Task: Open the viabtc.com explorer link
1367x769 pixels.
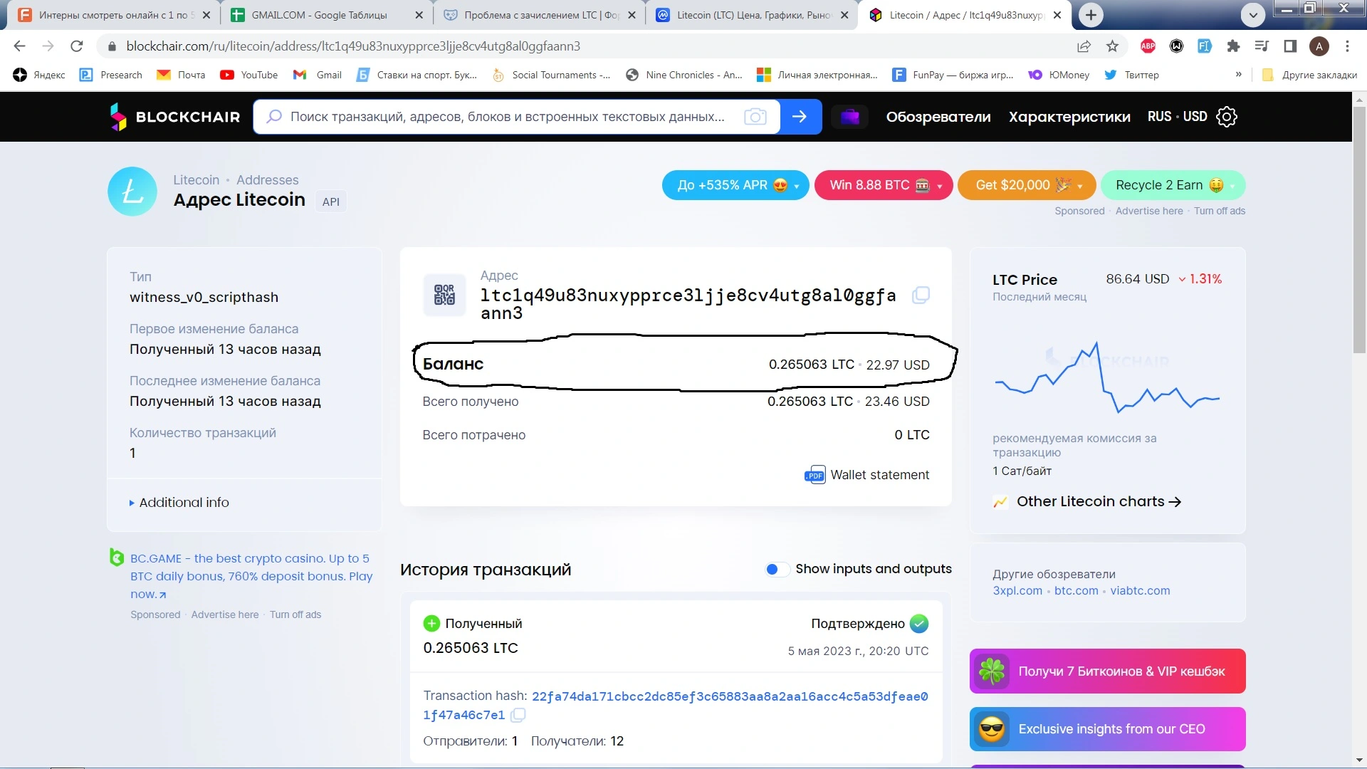Action: 1140,591
